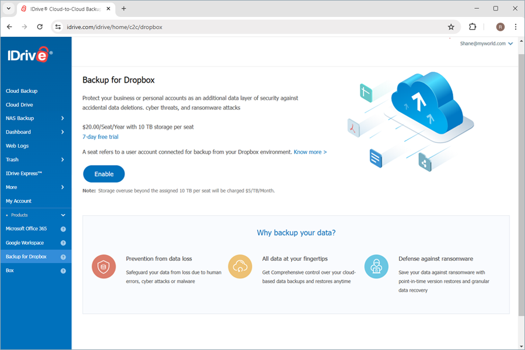The image size is (525, 350).
Task: Reload the page with refresh icon
Action: pos(40,27)
